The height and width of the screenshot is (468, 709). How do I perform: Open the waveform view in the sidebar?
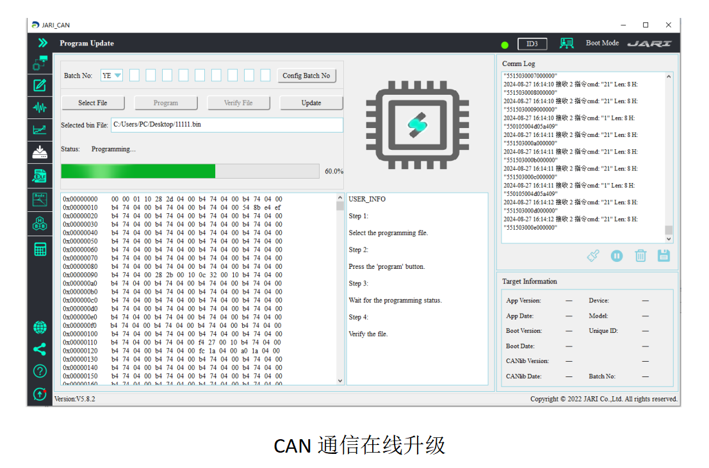pos(40,107)
